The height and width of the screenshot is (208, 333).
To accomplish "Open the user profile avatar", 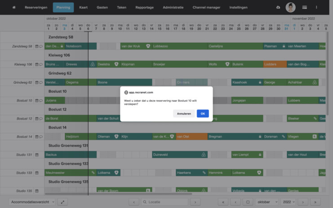I will pyautogui.click(x=291, y=8).
